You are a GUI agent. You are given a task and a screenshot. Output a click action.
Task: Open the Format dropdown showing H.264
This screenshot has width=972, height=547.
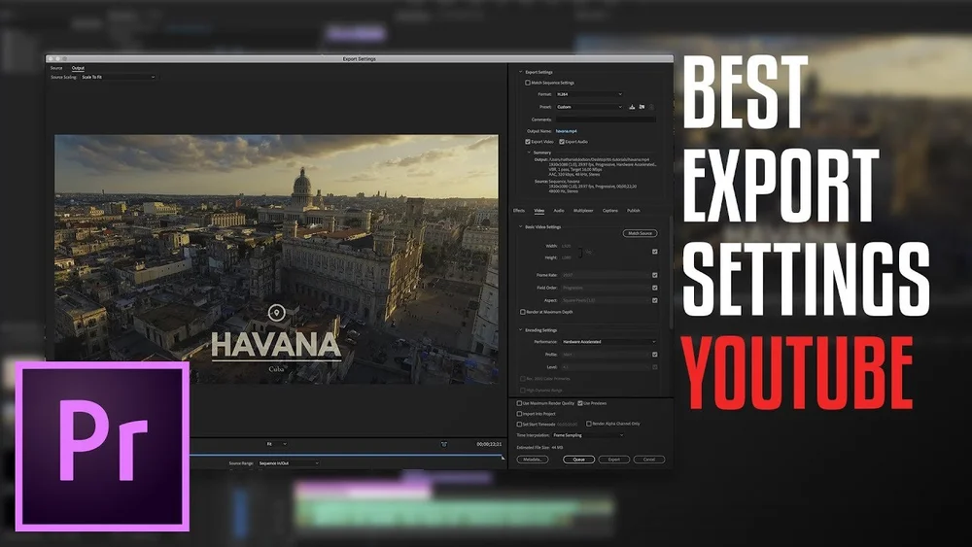589,94
